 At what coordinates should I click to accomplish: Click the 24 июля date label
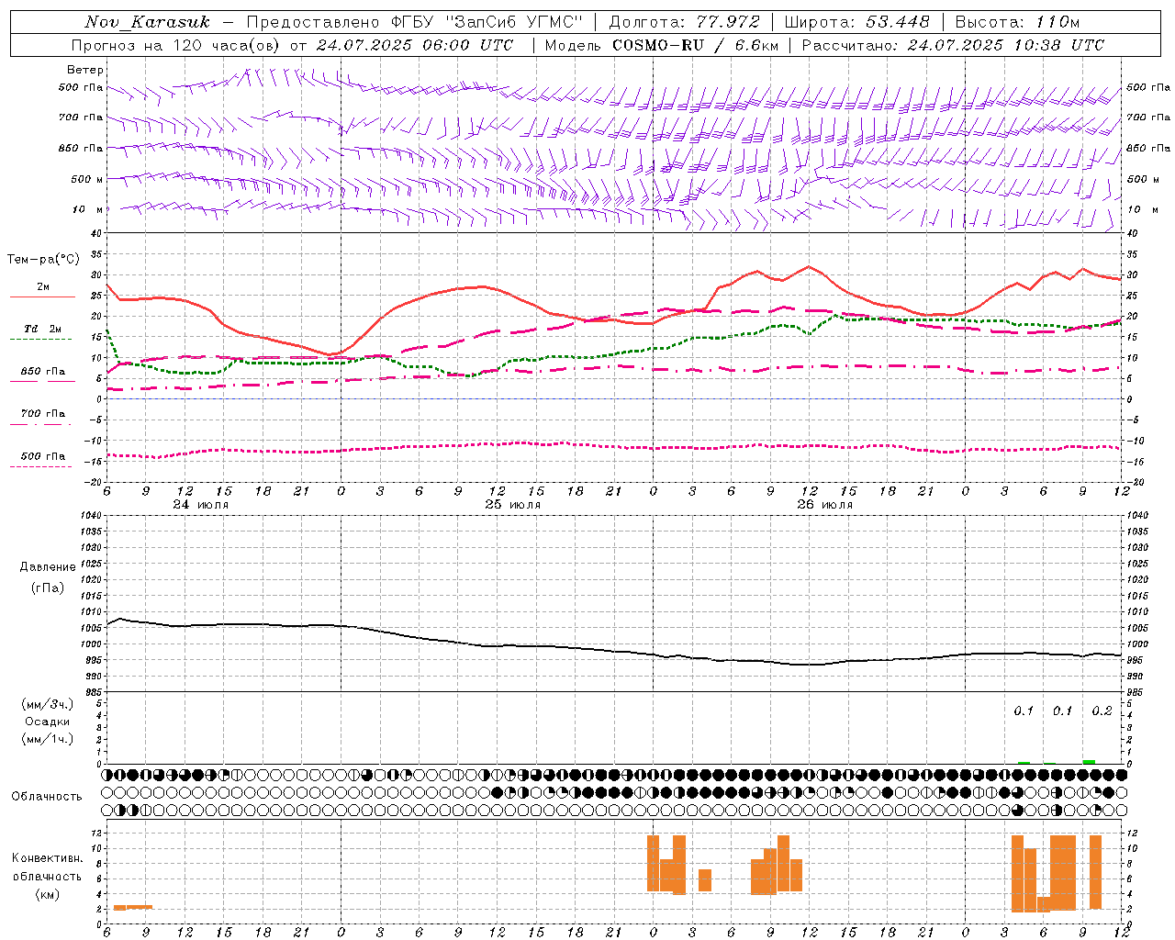point(201,505)
